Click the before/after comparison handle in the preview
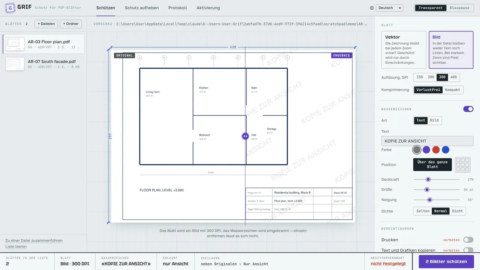 click(x=245, y=136)
